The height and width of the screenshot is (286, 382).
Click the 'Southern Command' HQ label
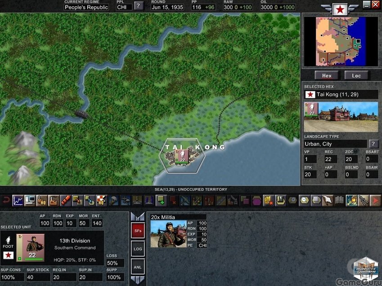click(x=75, y=247)
